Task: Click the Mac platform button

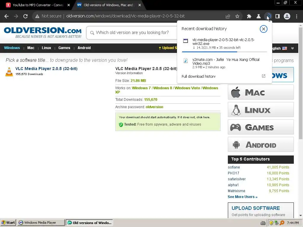Action: 261,92
